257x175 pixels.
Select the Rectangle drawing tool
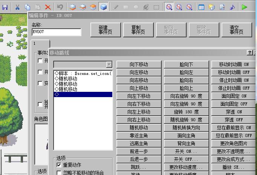pyautogui.click(x=126, y=7)
